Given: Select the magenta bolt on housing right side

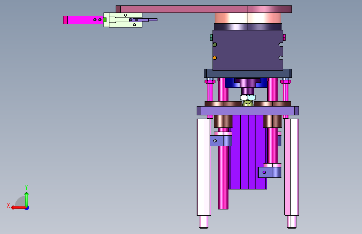Looking at the screenshot, I should pos(284,37).
